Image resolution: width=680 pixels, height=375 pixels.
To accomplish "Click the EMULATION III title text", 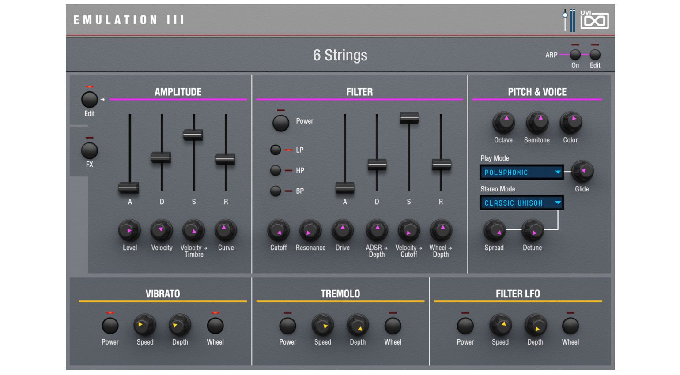I will pyautogui.click(x=128, y=20).
